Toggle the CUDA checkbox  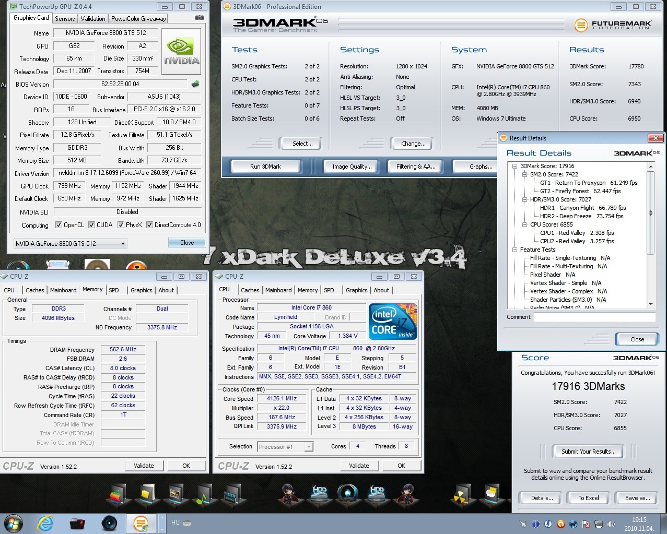(x=92, y=225)
